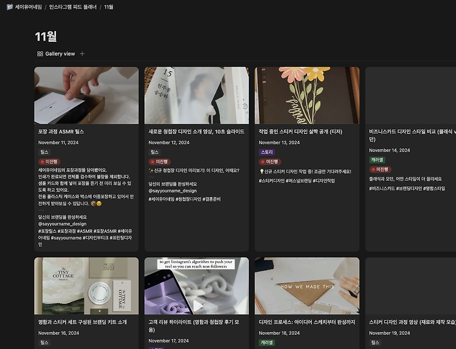Click title 고객 리뷰 하이라이트
The height and width of the screenshot is (349, 456).
(194, 326)
